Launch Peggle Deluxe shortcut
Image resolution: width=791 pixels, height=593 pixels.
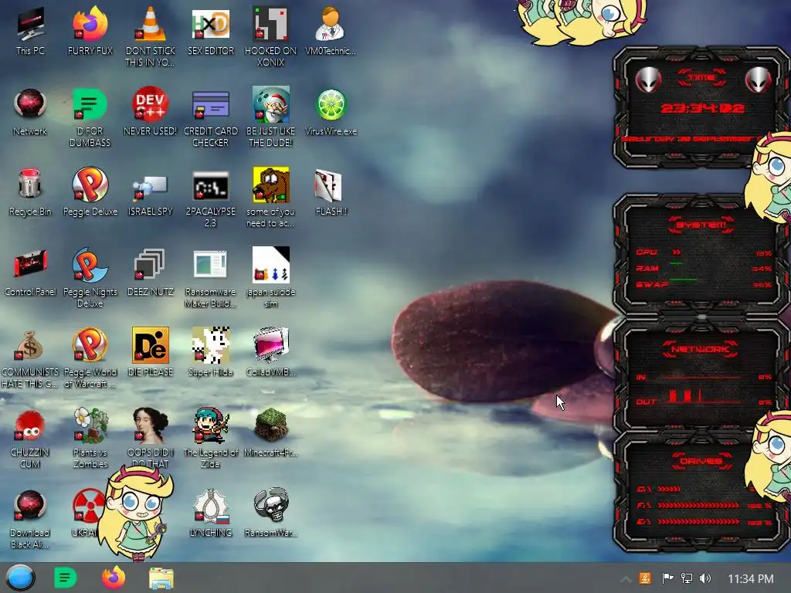(90, 191)
